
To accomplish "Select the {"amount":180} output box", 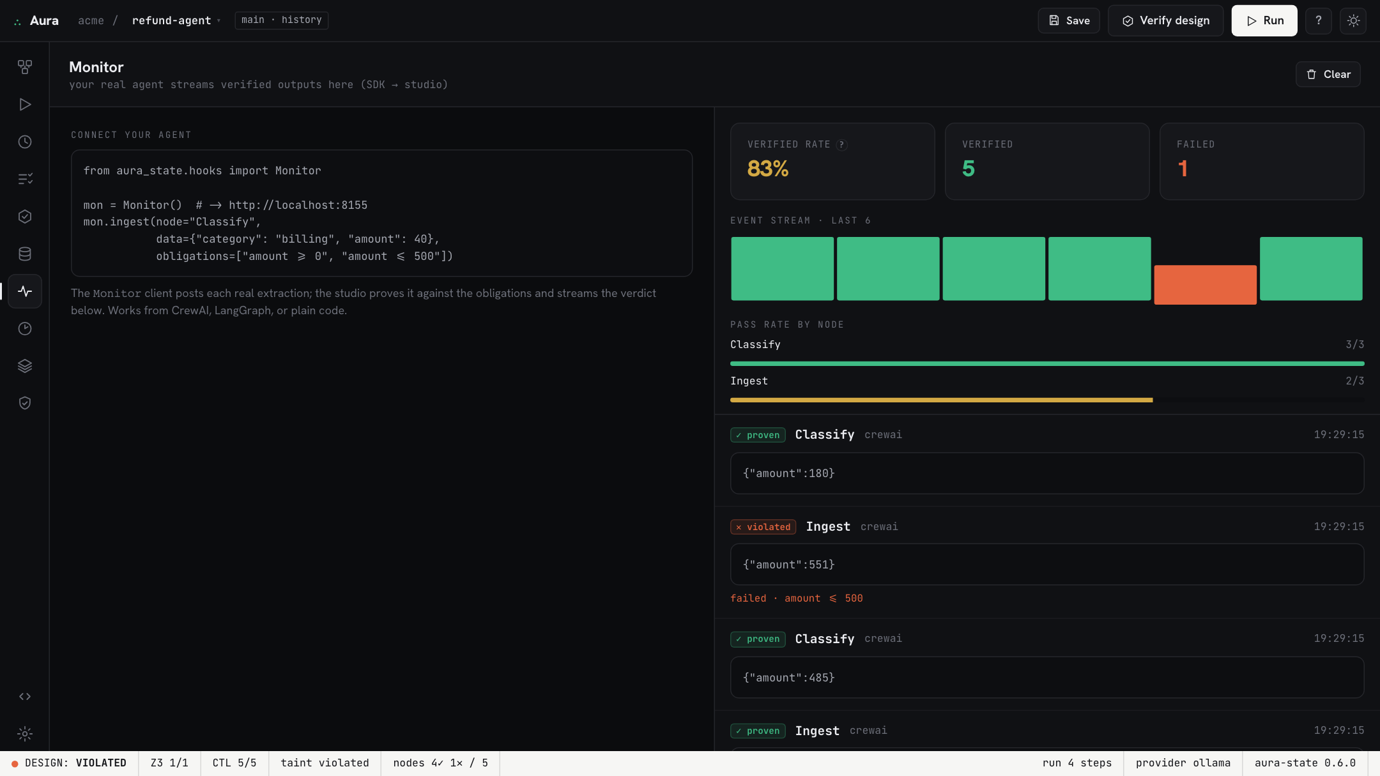I will 1047,473.
